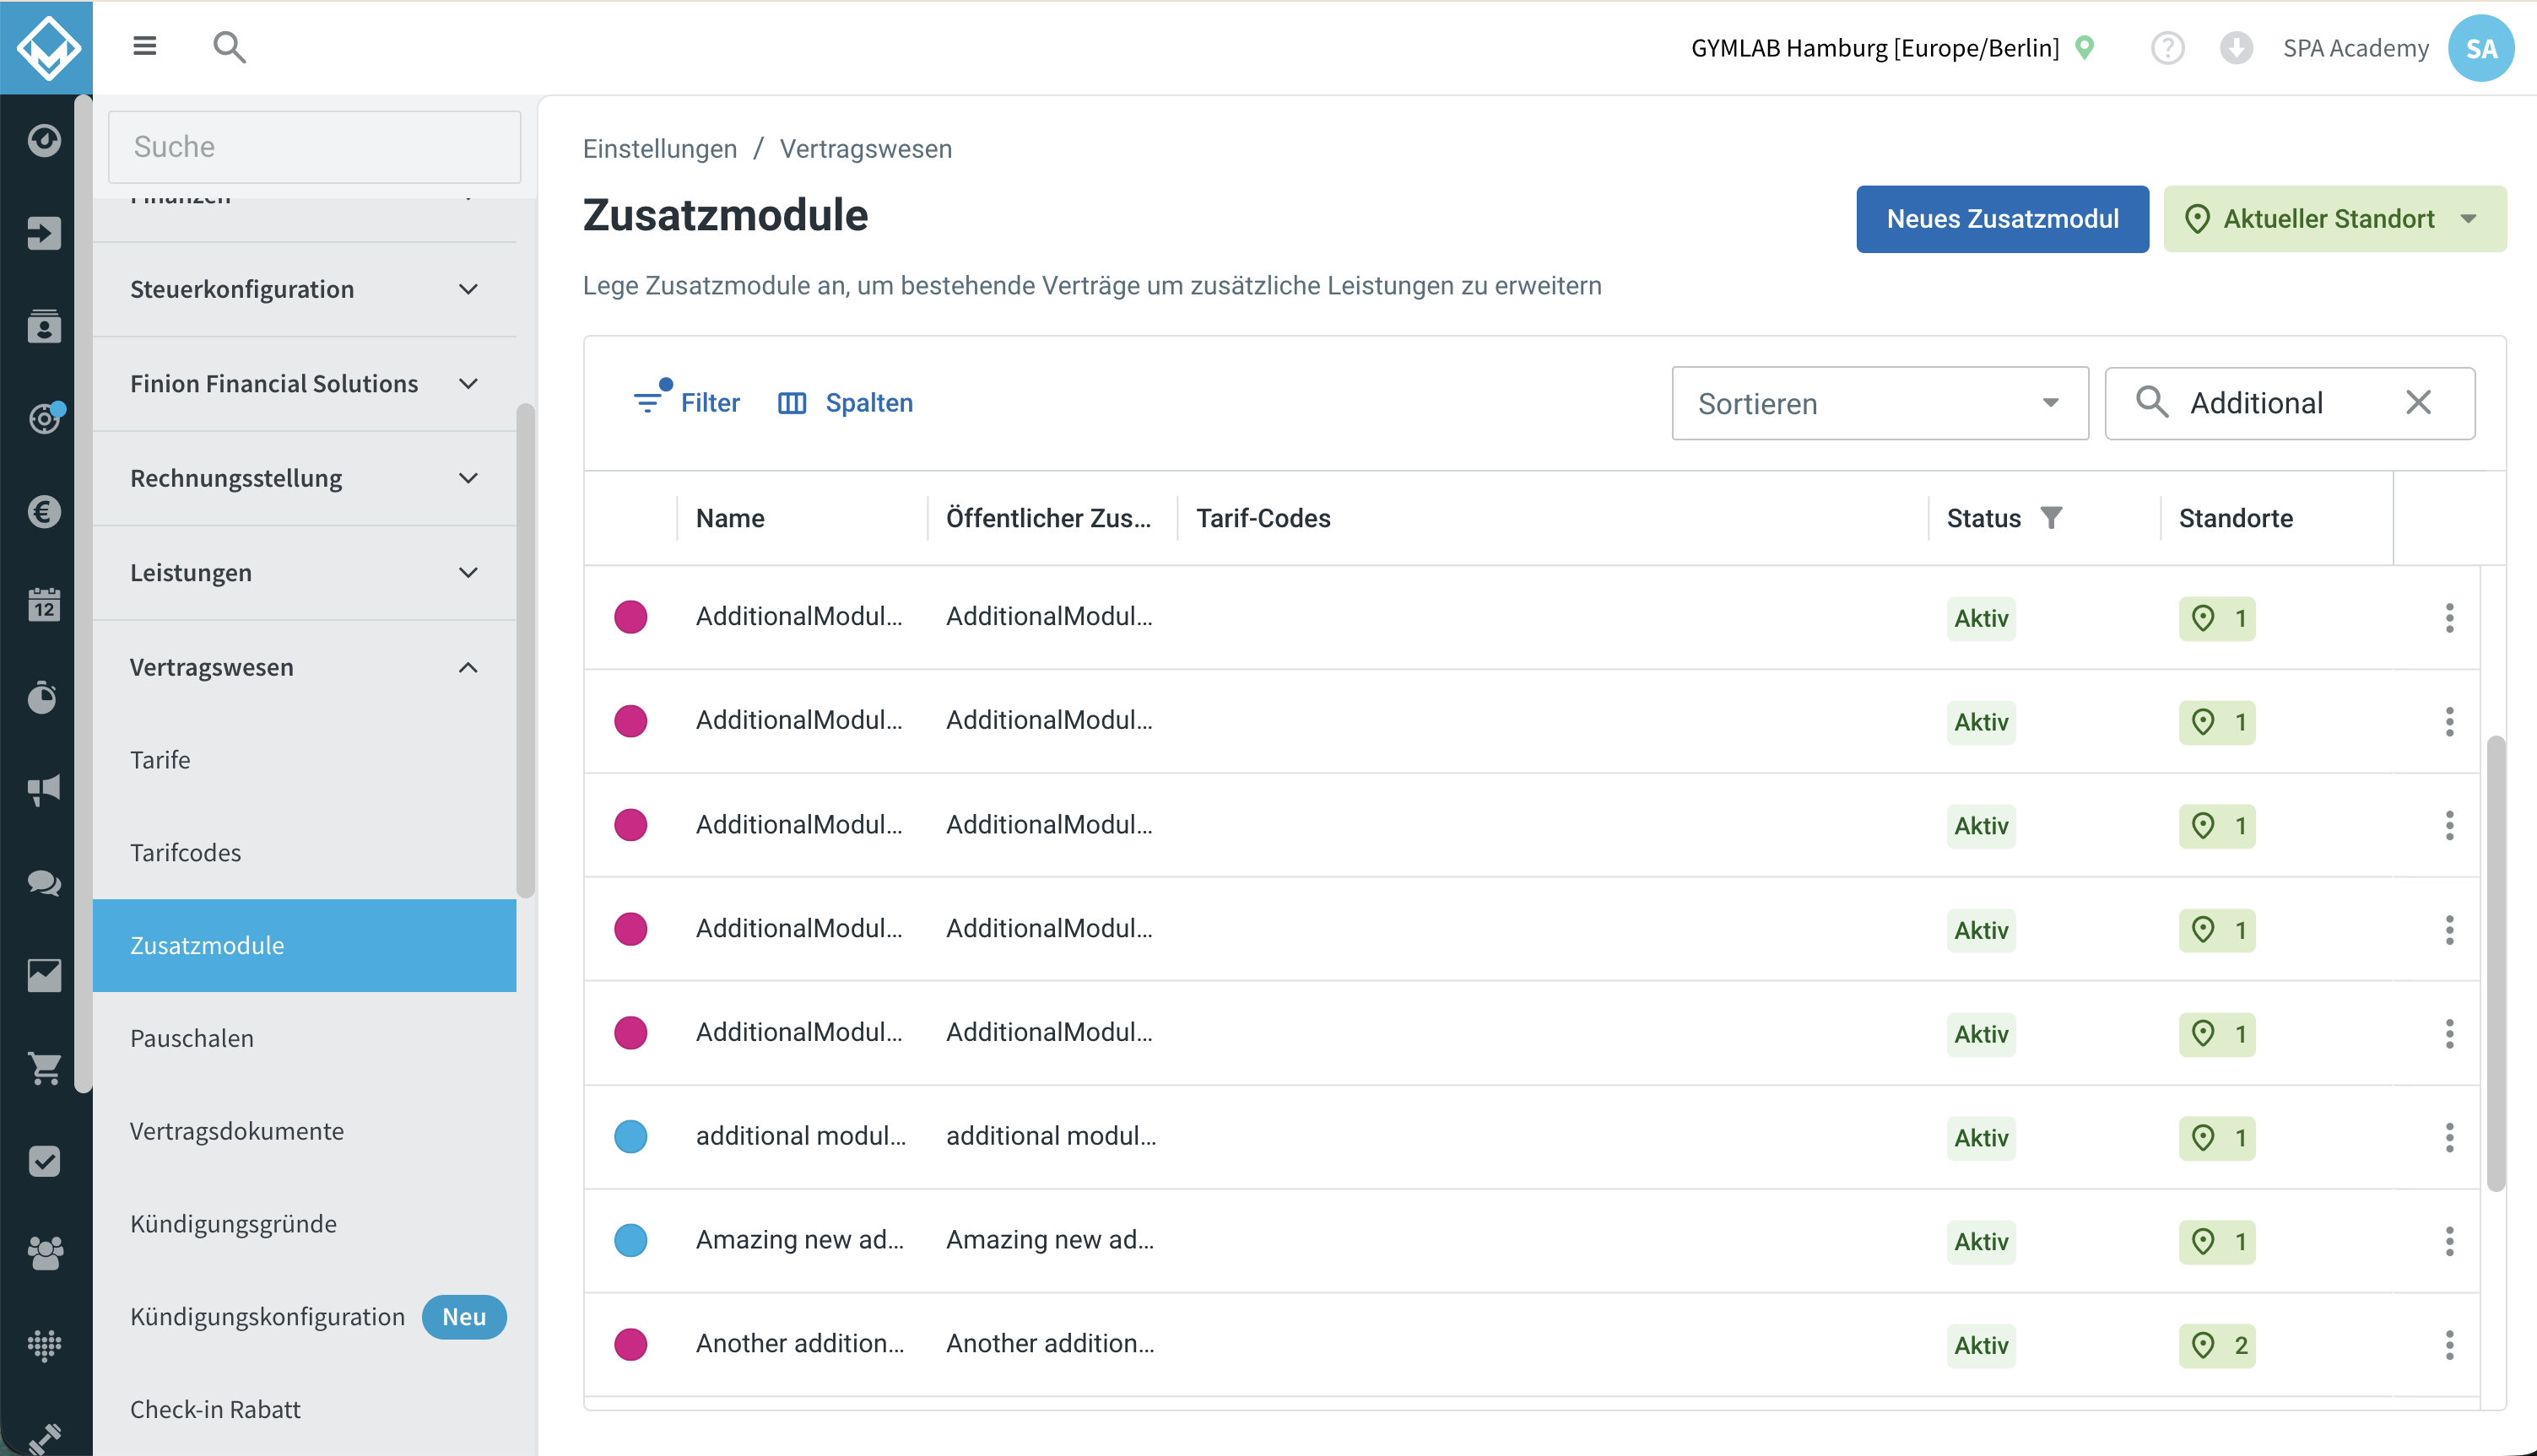Click the Status column filter funnel icon
Screen dimensions: 2537x1456
(x=2051, y=518)
